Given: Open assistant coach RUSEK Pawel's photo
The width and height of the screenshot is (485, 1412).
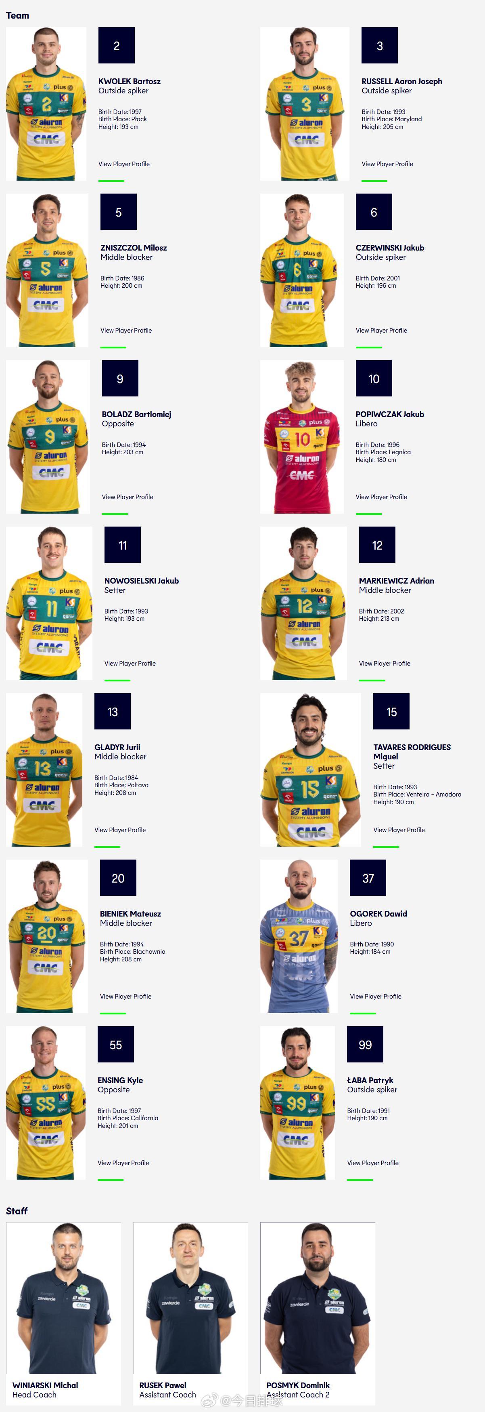Looking at the screenshot, I should coord(190,1298).
